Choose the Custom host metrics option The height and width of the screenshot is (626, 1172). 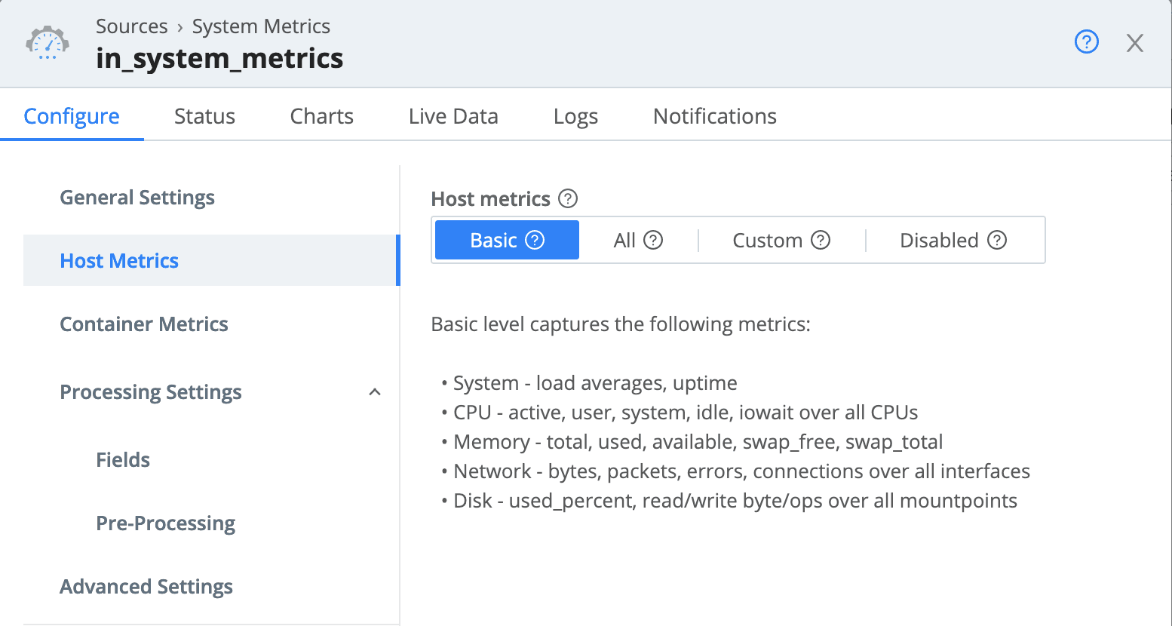click(x=767, y=240)
